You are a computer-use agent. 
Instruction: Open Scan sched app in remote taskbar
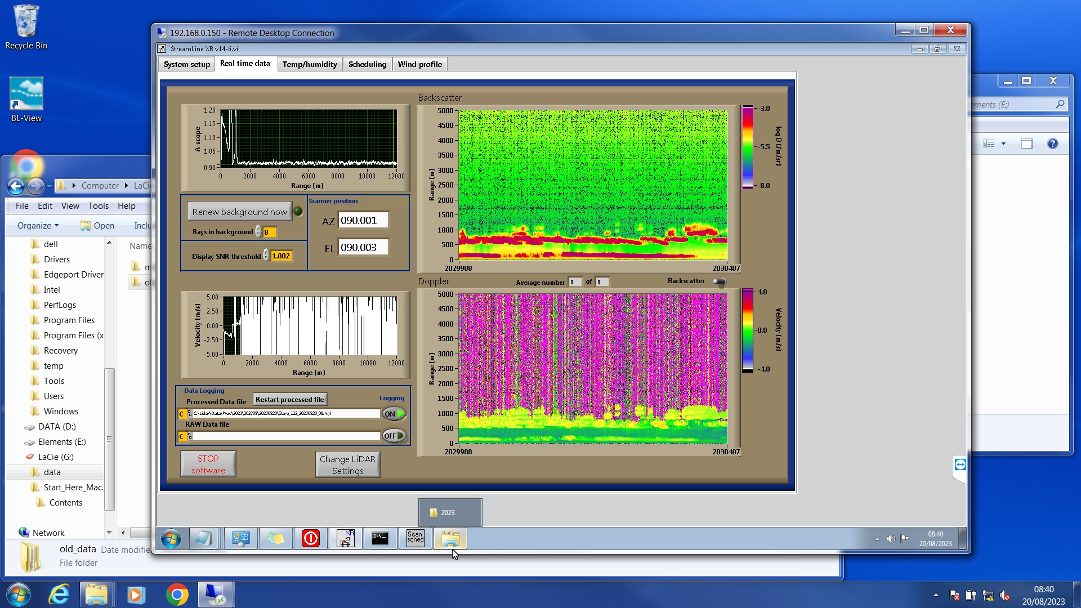[x=415, y=539]
